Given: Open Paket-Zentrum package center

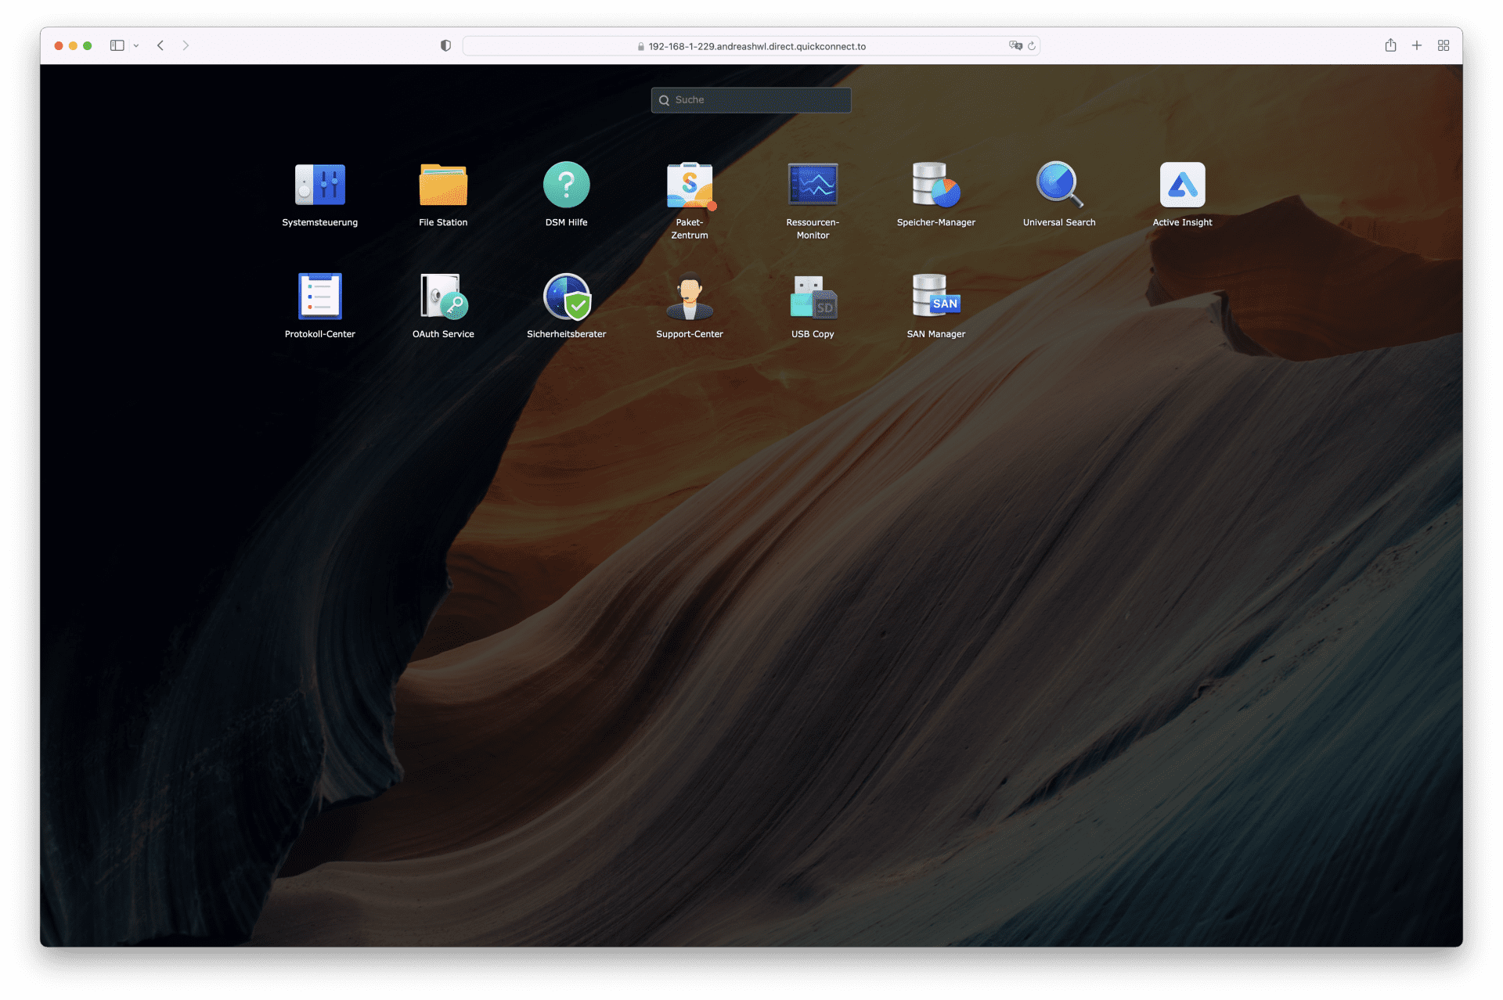Looking at the screenshot, I should 690,186.
